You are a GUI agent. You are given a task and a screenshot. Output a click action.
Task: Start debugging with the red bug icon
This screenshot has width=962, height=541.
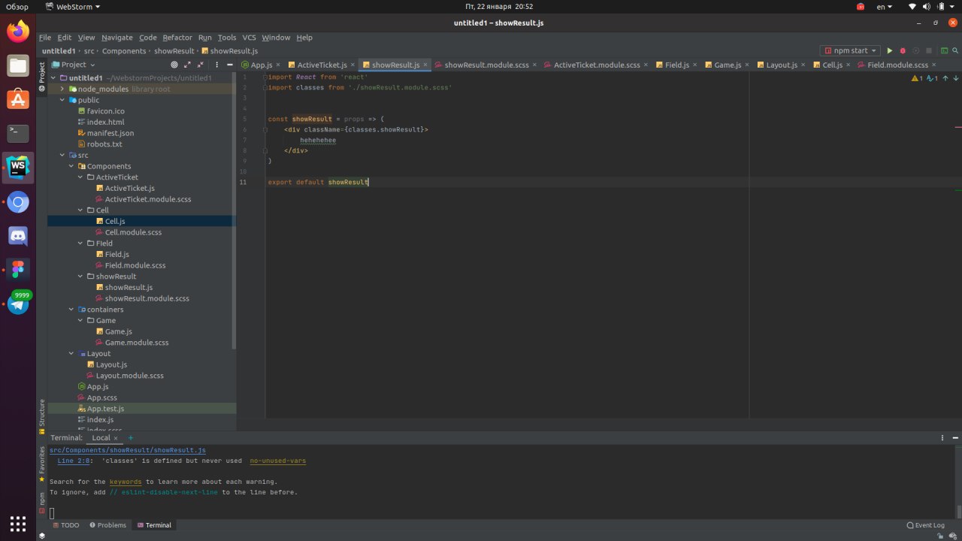click(x=903, y=50)
